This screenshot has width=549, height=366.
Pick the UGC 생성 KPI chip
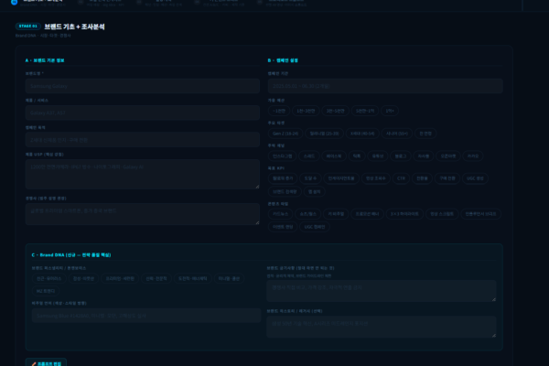[x=475, y=178]
